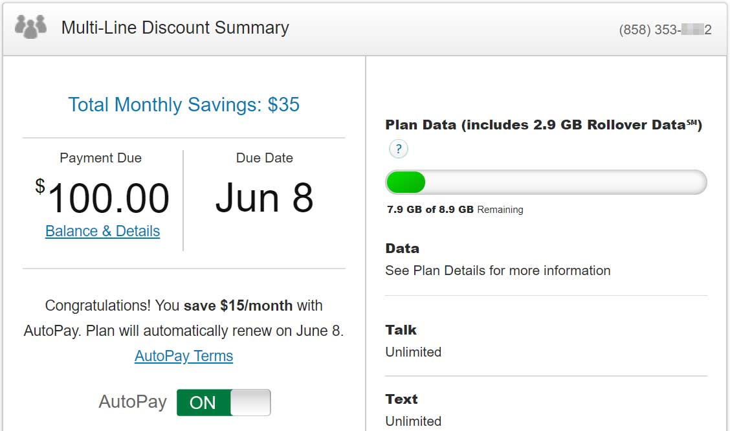The width and height of the screenshot is (730, 431).
Task: Open the Plan Data help question mark
Action: (399, 149)
